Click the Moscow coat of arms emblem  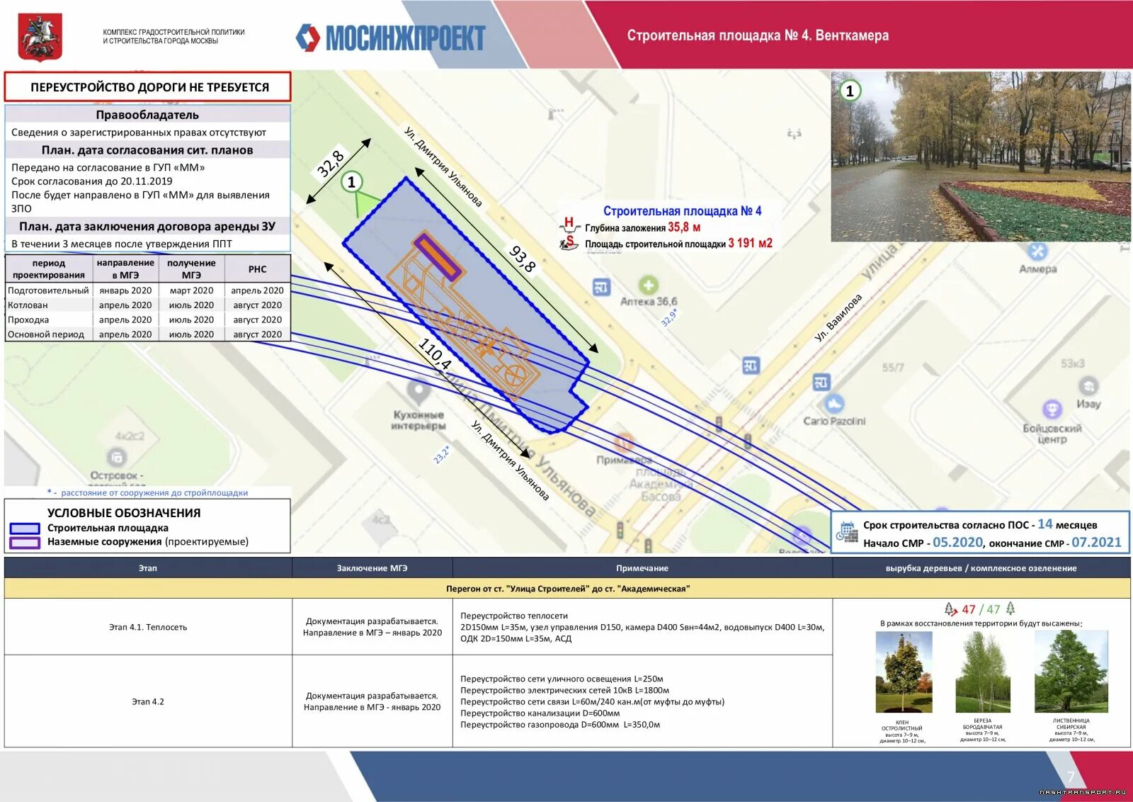point(40,38)
